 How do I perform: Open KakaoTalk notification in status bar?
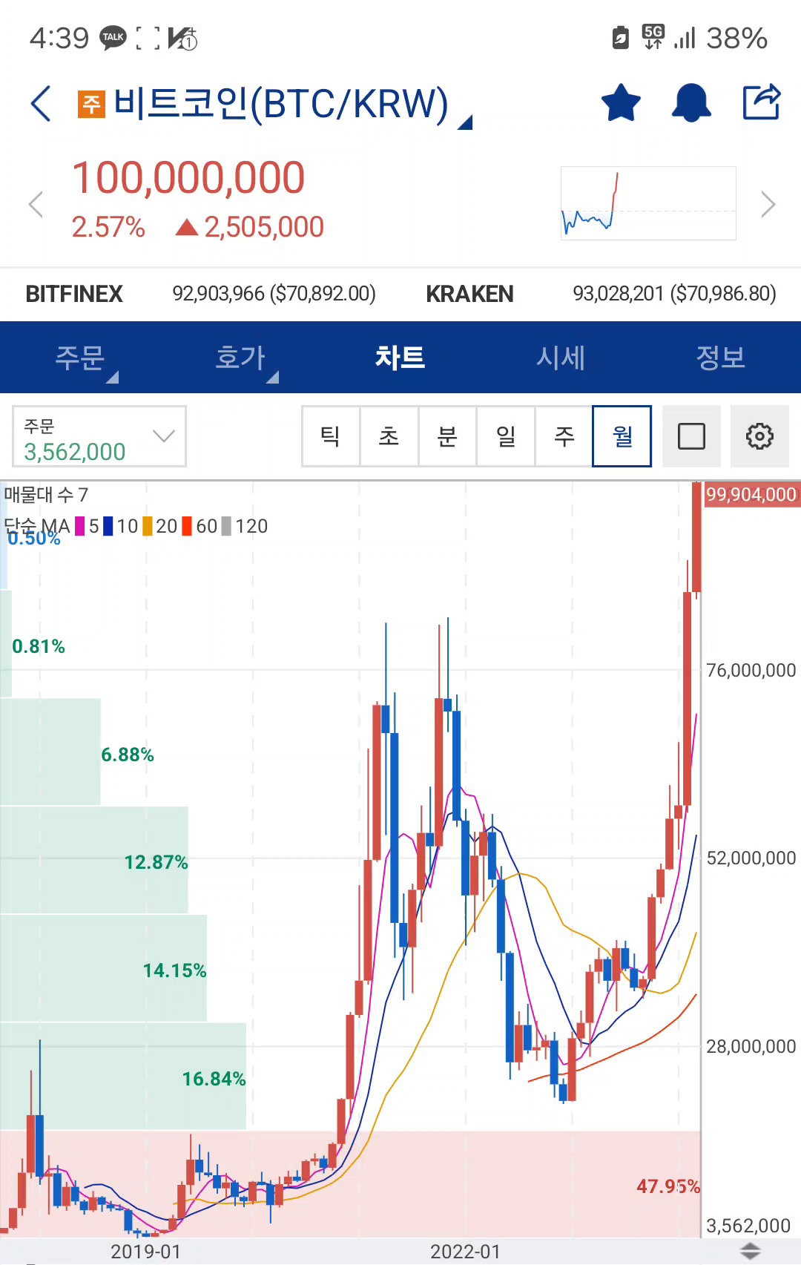[113, 37]
